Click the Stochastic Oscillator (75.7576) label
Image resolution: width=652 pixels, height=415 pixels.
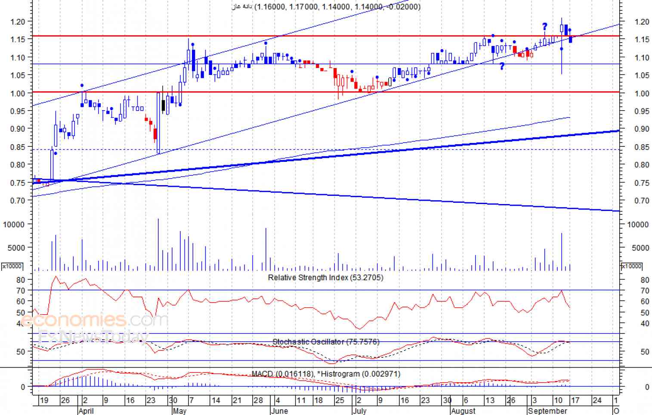326,342
